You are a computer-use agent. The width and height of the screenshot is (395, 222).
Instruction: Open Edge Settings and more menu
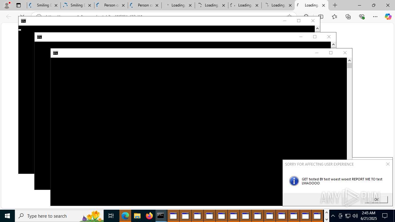tap(375, 17)
